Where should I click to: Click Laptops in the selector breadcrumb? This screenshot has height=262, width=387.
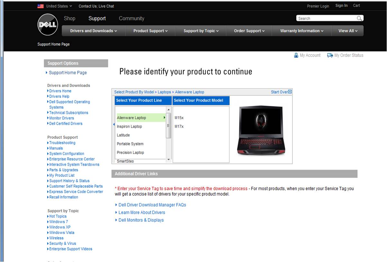pyautogui.click(x=164, y=92)
